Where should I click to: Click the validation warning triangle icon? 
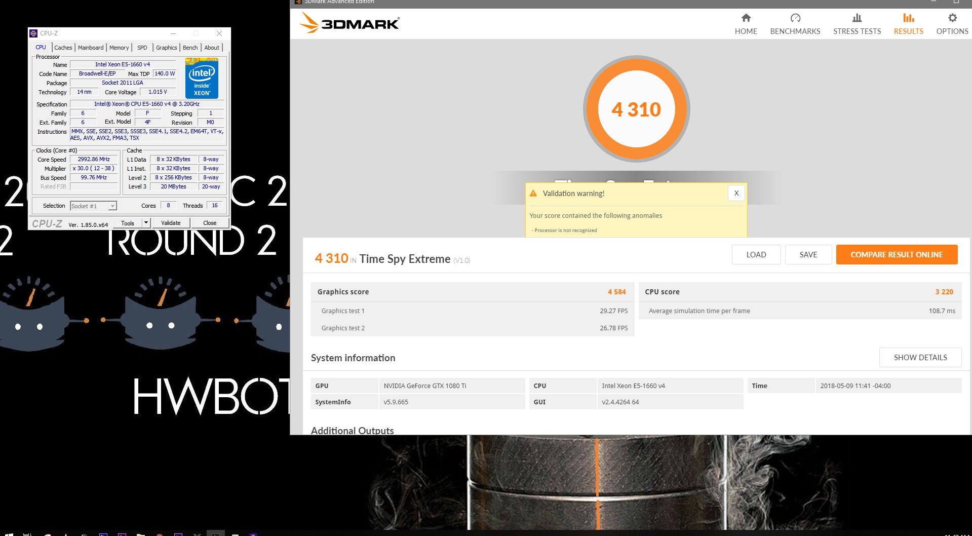pos(533,194)
